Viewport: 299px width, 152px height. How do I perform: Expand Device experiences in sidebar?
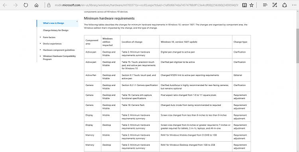coord(52,43)
